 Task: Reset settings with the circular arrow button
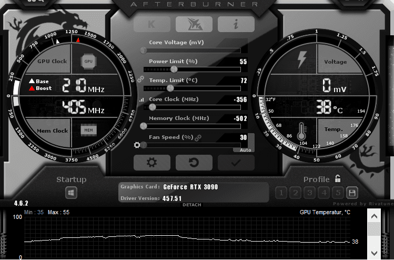194,163
